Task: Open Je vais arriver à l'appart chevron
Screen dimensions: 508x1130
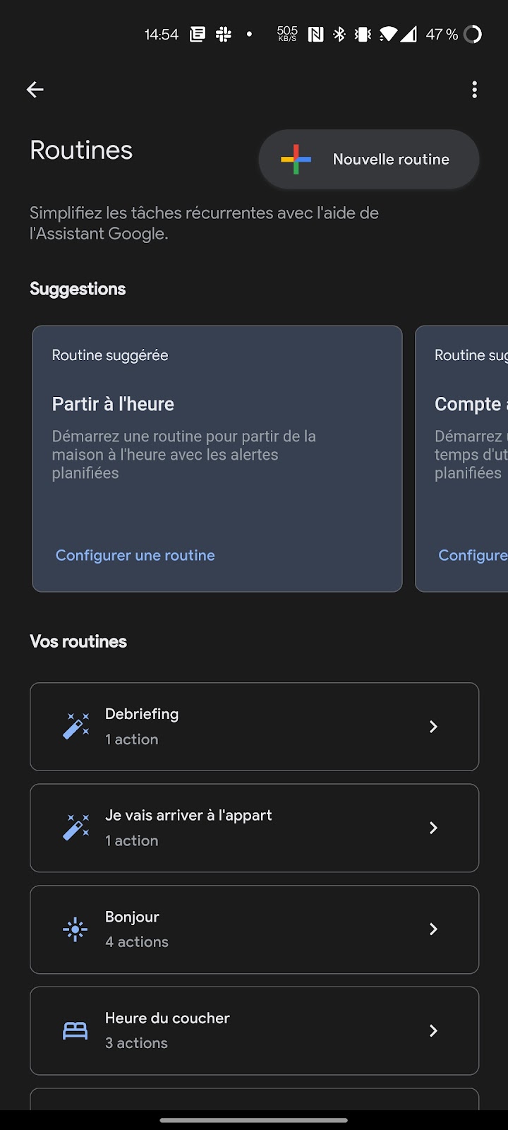Action: click(433, 828)
